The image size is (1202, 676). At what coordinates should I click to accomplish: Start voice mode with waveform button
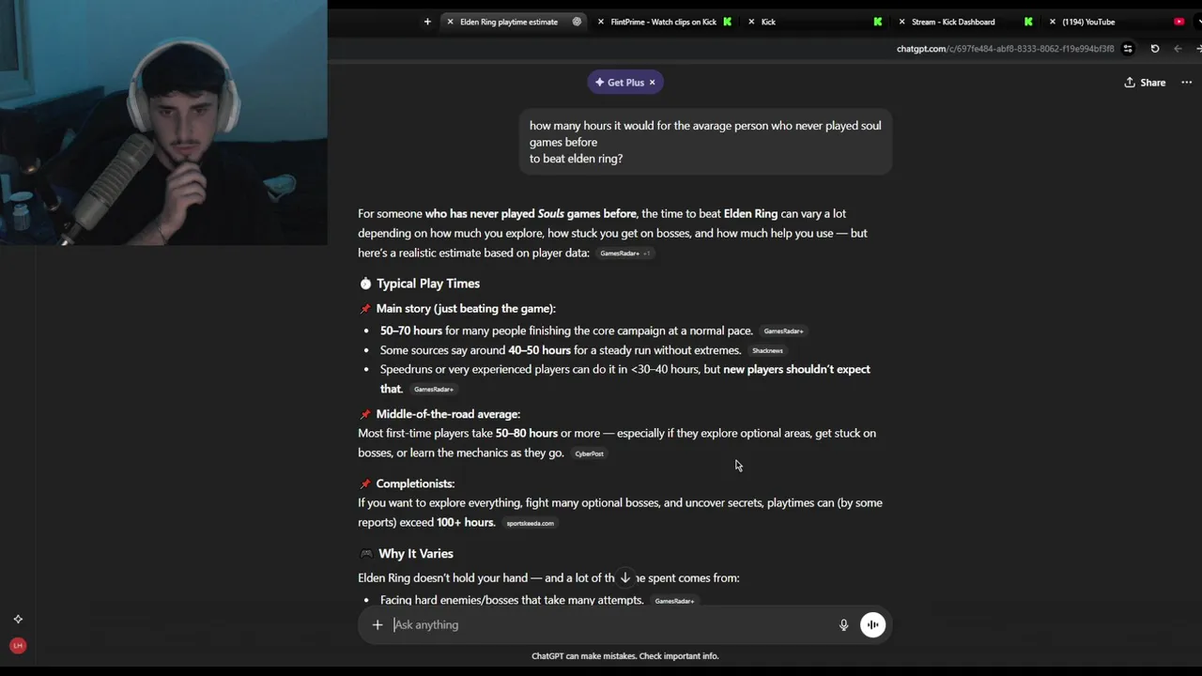click(872, 624)
